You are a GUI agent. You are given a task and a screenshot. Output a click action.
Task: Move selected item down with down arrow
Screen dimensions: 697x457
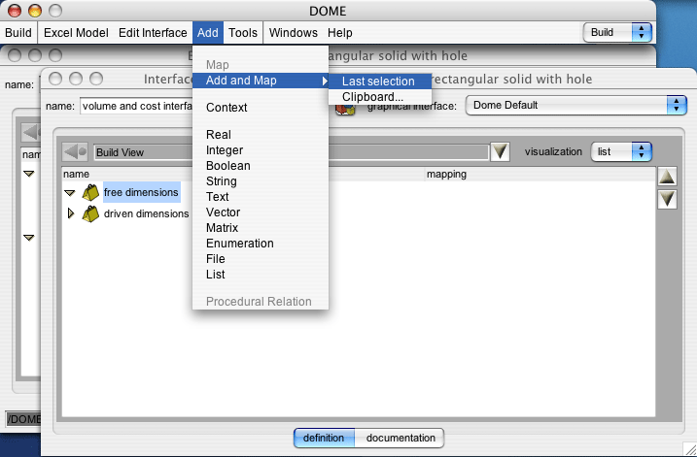pyautogui.click(x=667, y=199)
